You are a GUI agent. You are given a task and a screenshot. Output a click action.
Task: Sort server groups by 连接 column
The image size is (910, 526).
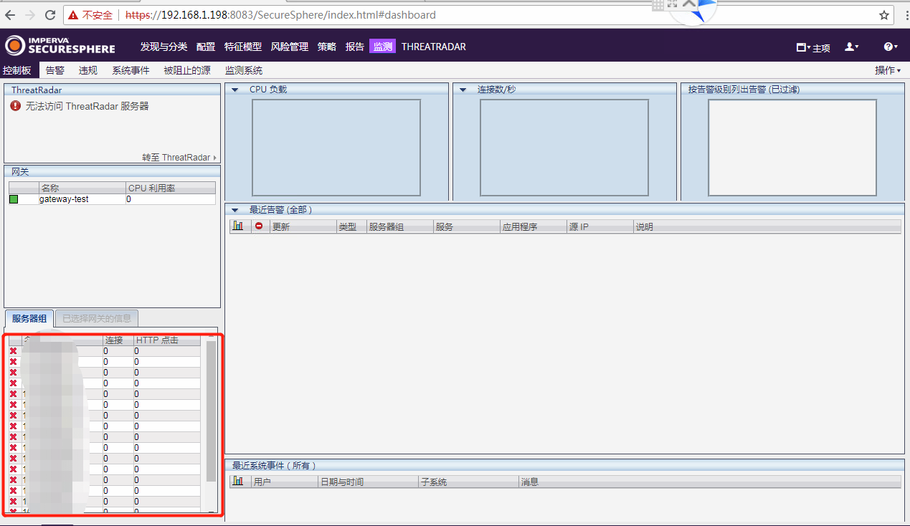(118, 340)
